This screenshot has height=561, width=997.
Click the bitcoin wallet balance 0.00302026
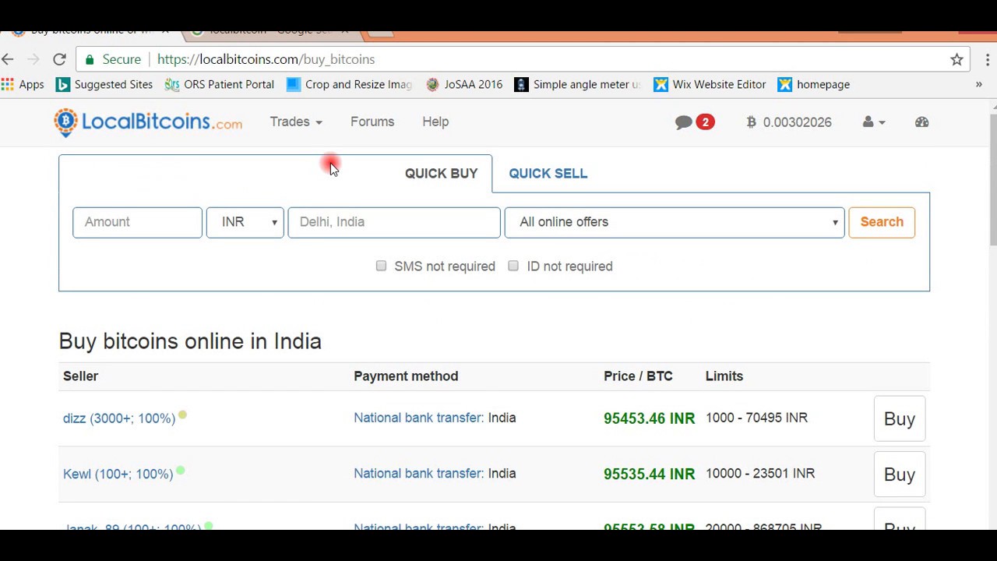[x=789, y=122]
